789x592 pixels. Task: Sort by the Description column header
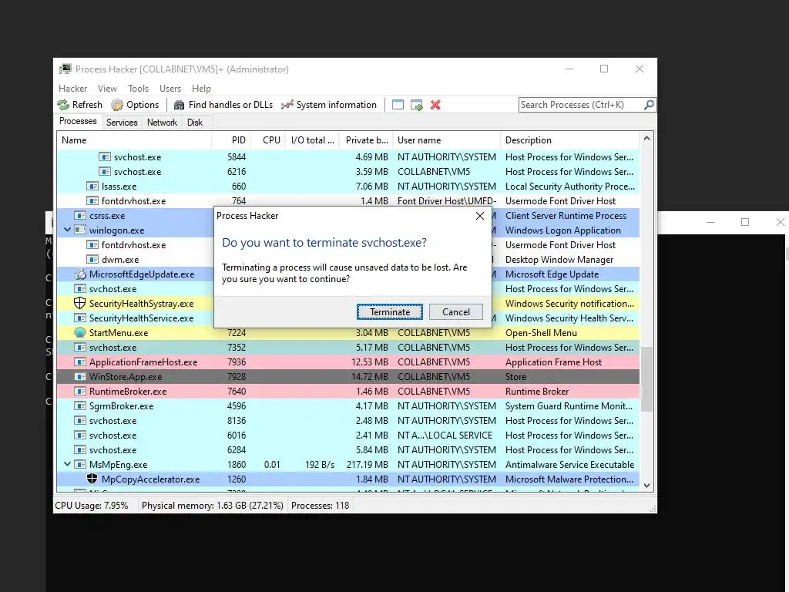[569, 140]
